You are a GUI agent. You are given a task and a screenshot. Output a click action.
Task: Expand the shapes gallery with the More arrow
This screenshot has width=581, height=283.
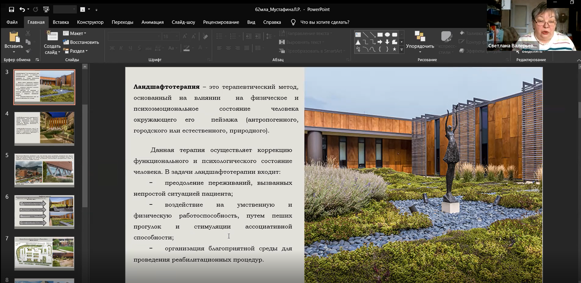(401, 50)
